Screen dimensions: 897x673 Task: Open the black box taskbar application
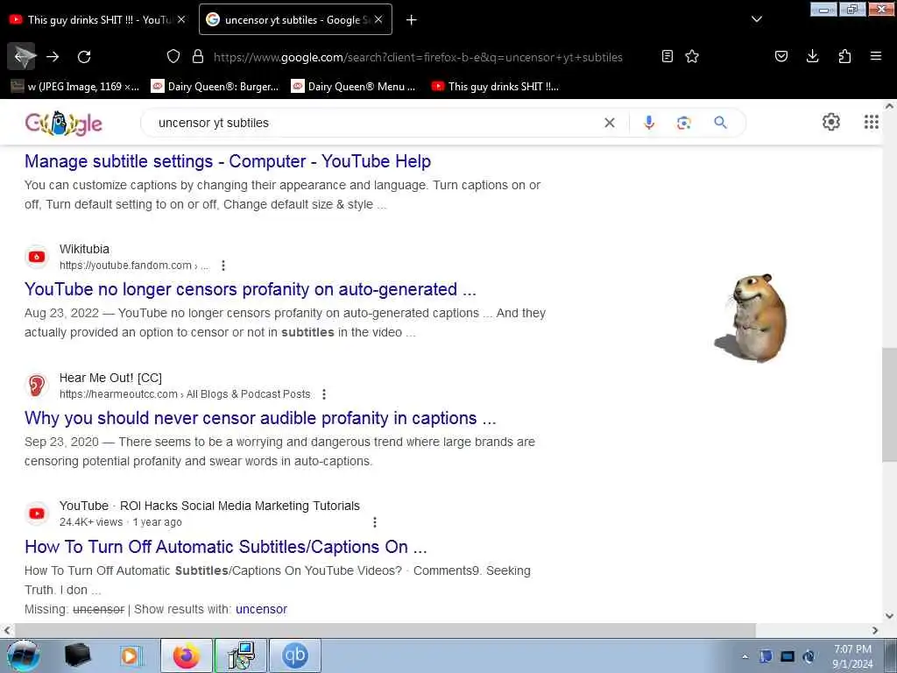77,655
